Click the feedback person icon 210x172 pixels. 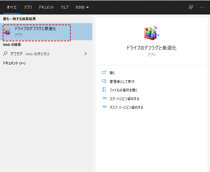point(191,7)
